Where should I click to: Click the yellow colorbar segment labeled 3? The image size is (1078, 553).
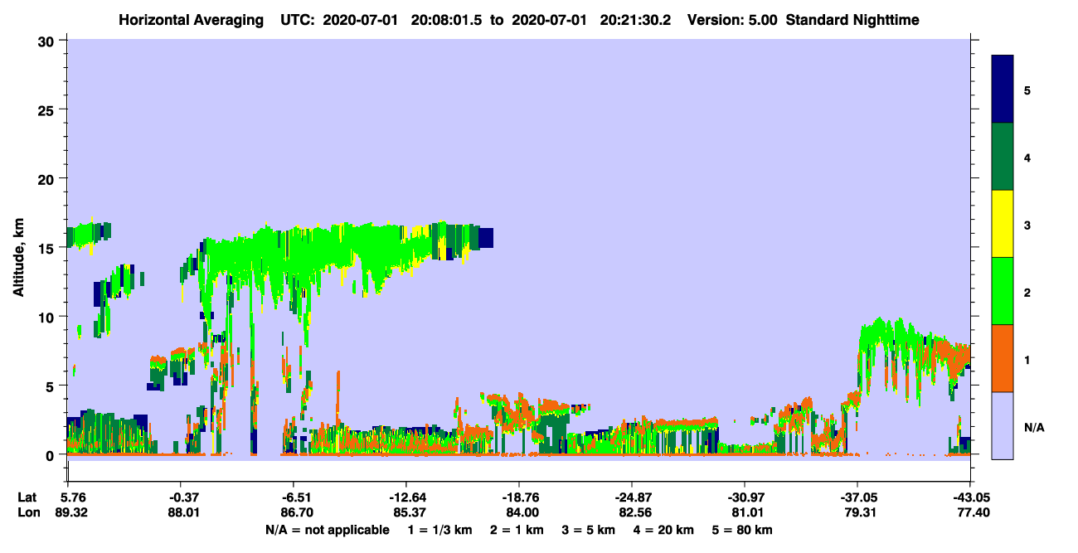pos(1003,224)
